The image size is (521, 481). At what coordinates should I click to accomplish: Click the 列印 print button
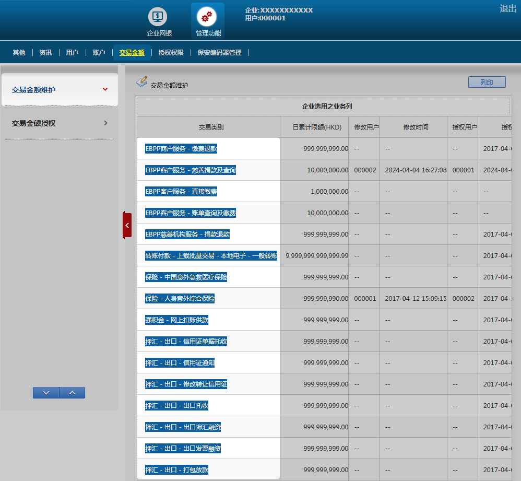[487, 83]
